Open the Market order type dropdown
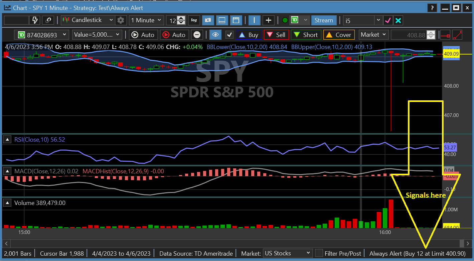This screenshot has height=261, width=474. click(373, 35)
